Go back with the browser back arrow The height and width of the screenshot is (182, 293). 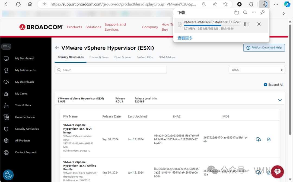pos(7,4)
